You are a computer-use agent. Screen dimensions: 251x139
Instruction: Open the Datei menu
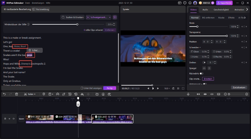click(x=28, y=3)
